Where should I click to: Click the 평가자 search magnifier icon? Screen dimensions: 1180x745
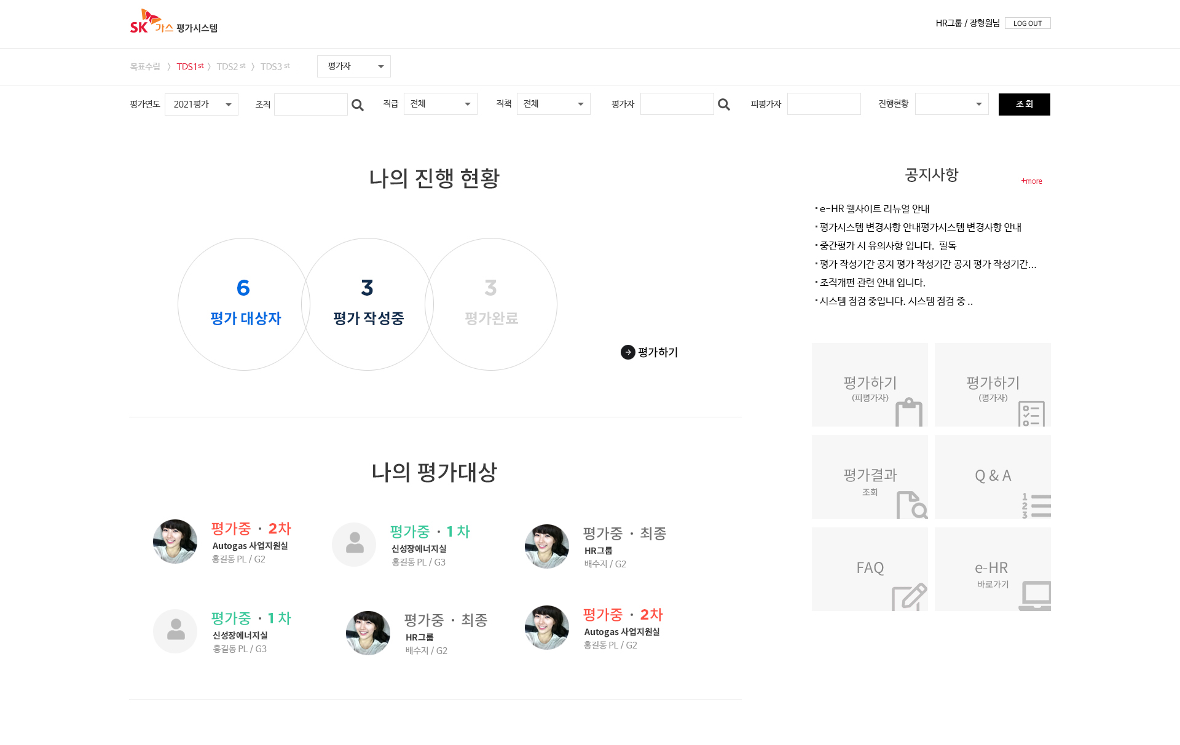723,105
